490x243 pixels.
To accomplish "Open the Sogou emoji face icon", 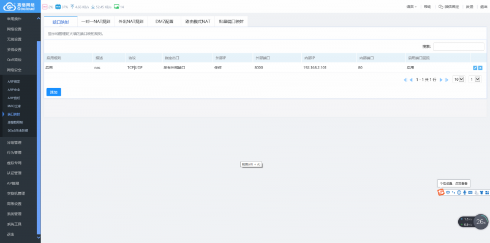I will pyautogui.click(x=459, y=192).
